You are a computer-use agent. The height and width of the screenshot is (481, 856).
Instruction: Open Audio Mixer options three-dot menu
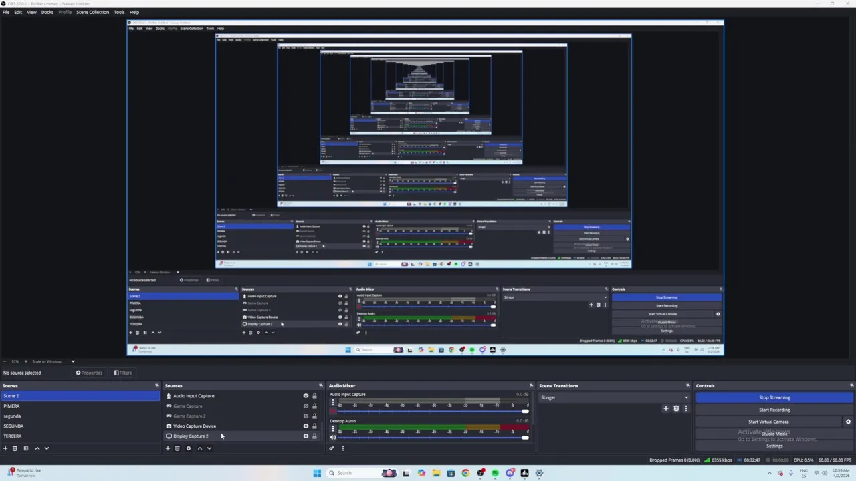click(342, 448)
